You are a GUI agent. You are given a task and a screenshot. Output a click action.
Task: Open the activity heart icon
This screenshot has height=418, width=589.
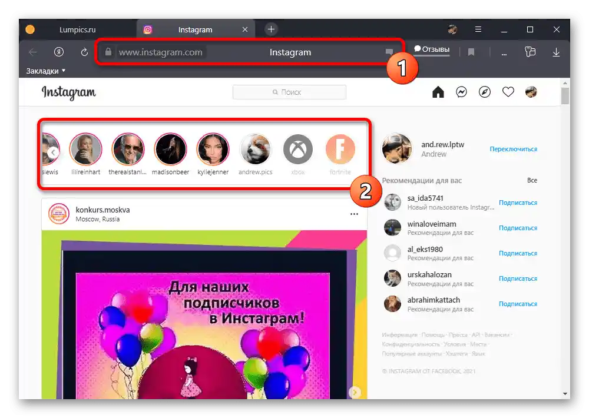508,92
